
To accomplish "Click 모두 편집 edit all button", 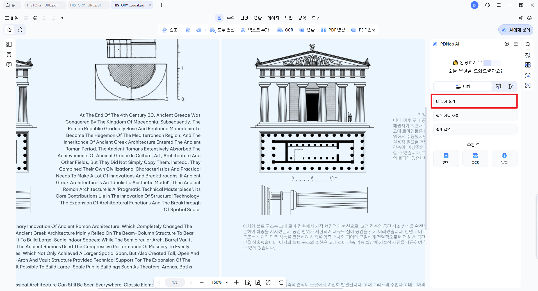I will pos(222,30).
